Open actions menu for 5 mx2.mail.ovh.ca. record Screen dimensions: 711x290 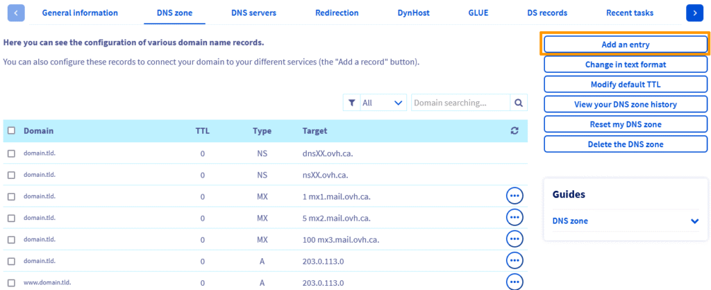515,218
